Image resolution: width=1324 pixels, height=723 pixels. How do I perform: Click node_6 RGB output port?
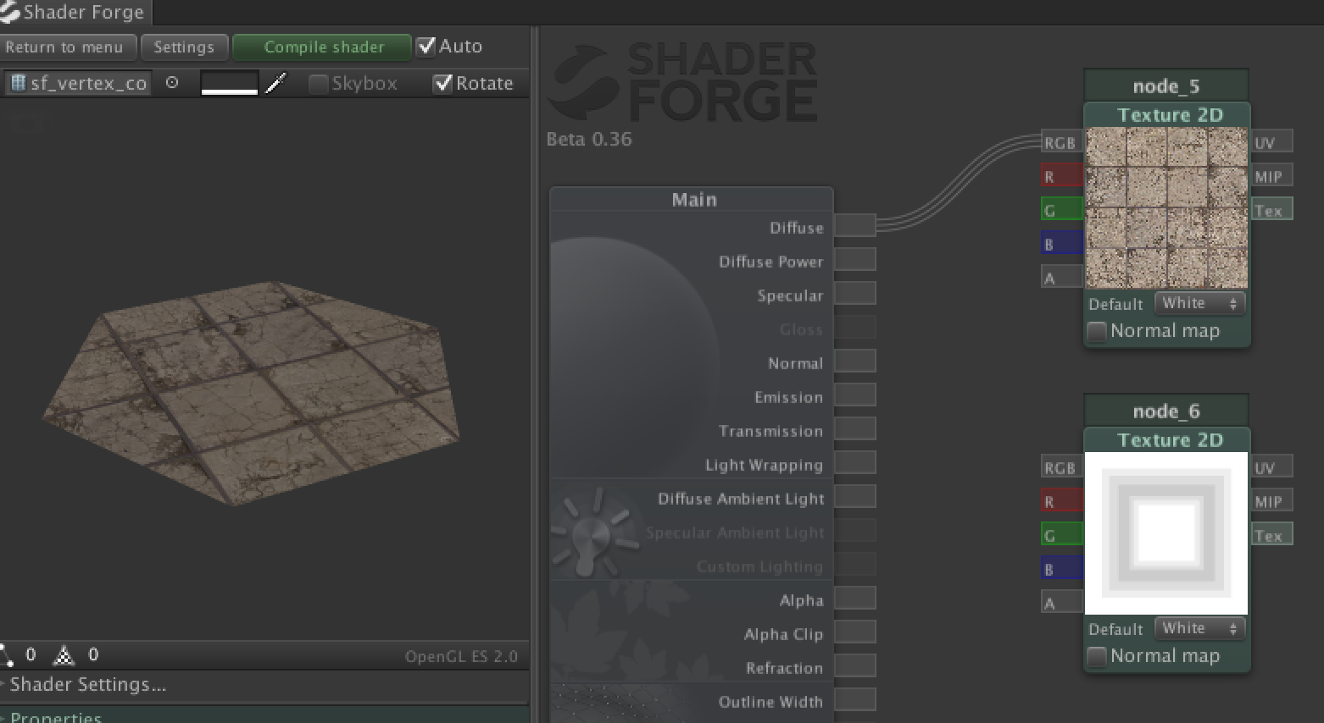tap(1062, 467)
